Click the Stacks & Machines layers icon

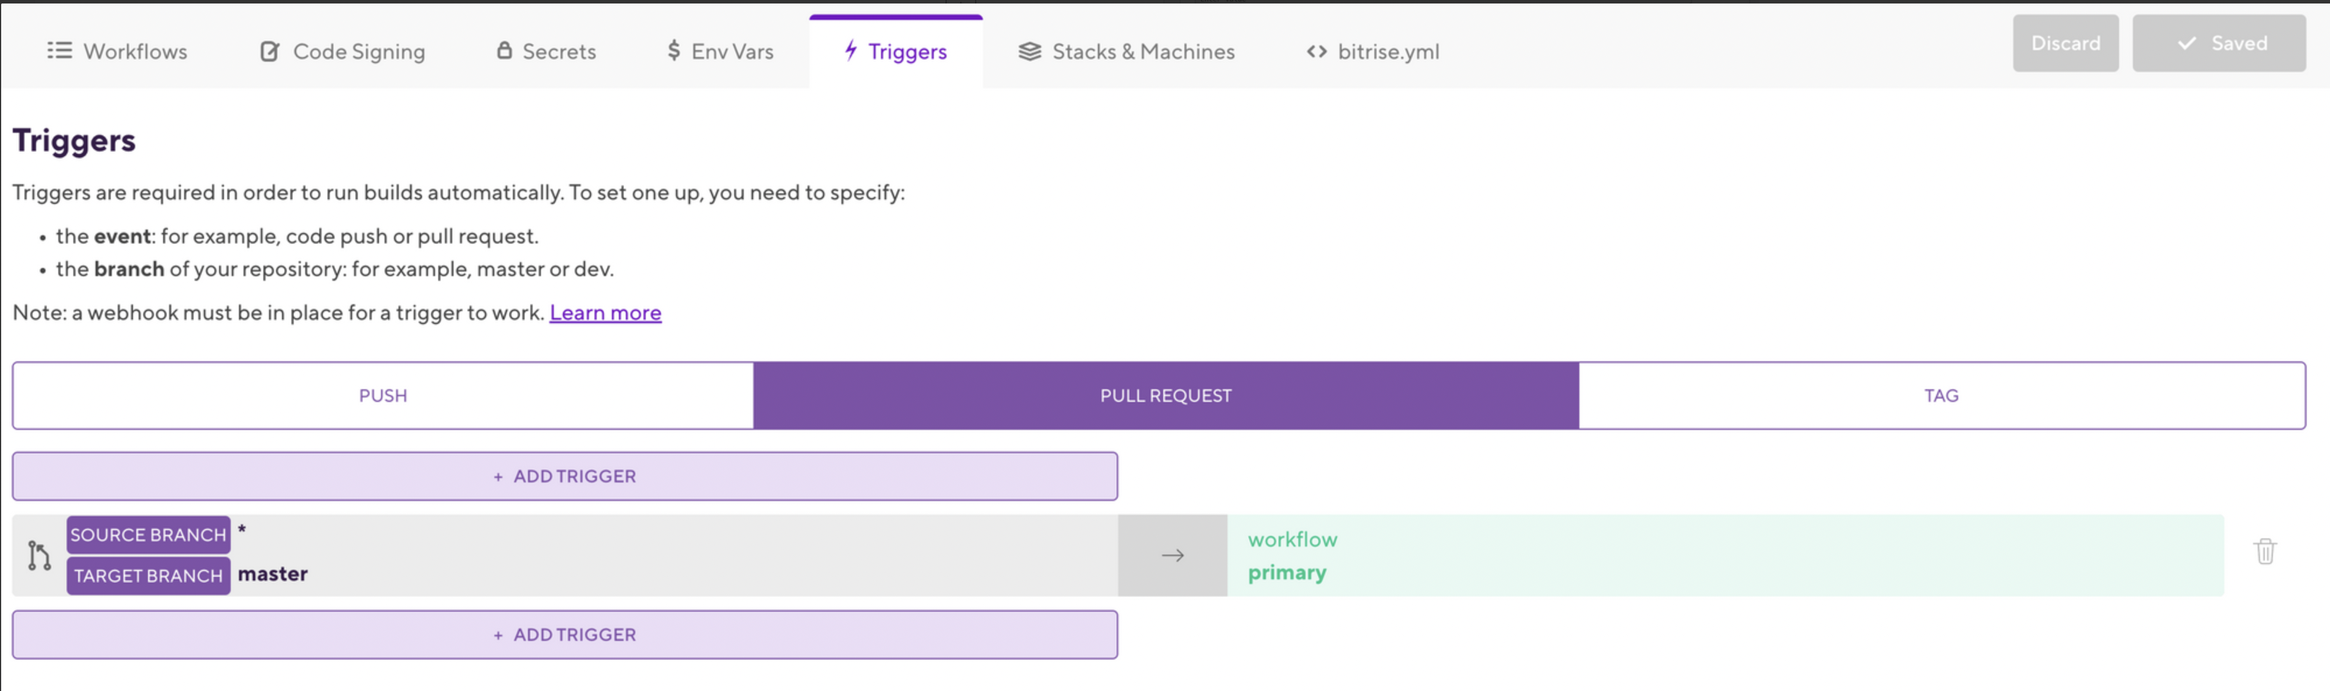pyautogui.click(x=1029, y=51)
